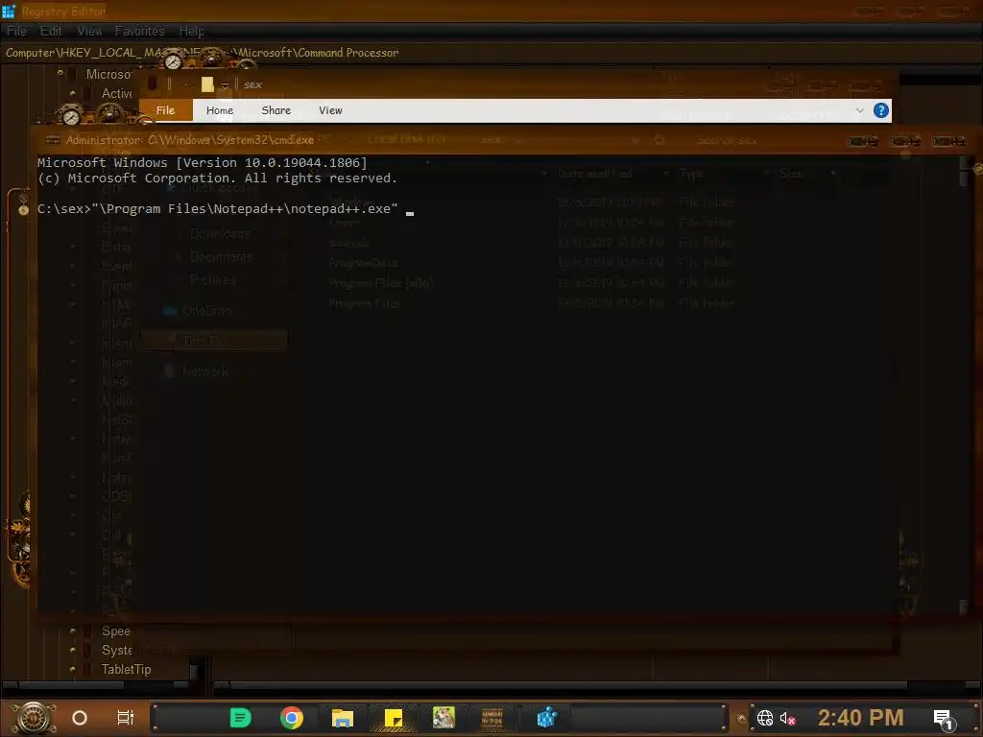This screenshot has height=737, width=983.
Task: Click the Registry Editor app icon in its title bar
Action: pos(8,11)
